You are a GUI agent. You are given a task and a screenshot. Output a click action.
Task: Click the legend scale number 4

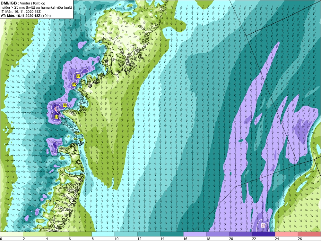(x=47, y=239)
